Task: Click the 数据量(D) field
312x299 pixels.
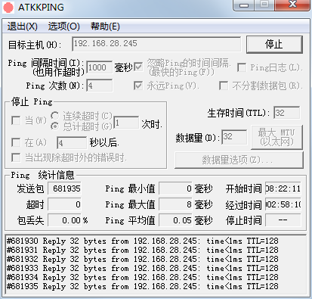Action: point(234,137)
